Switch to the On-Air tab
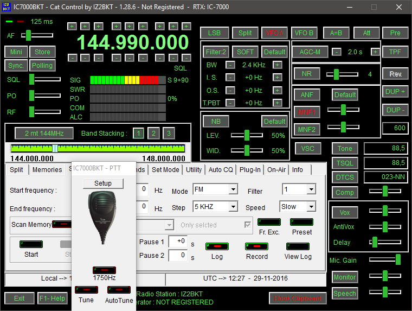The width and height of the screenshot is (412, 311). pyautogui.click(x=276, y=170)
